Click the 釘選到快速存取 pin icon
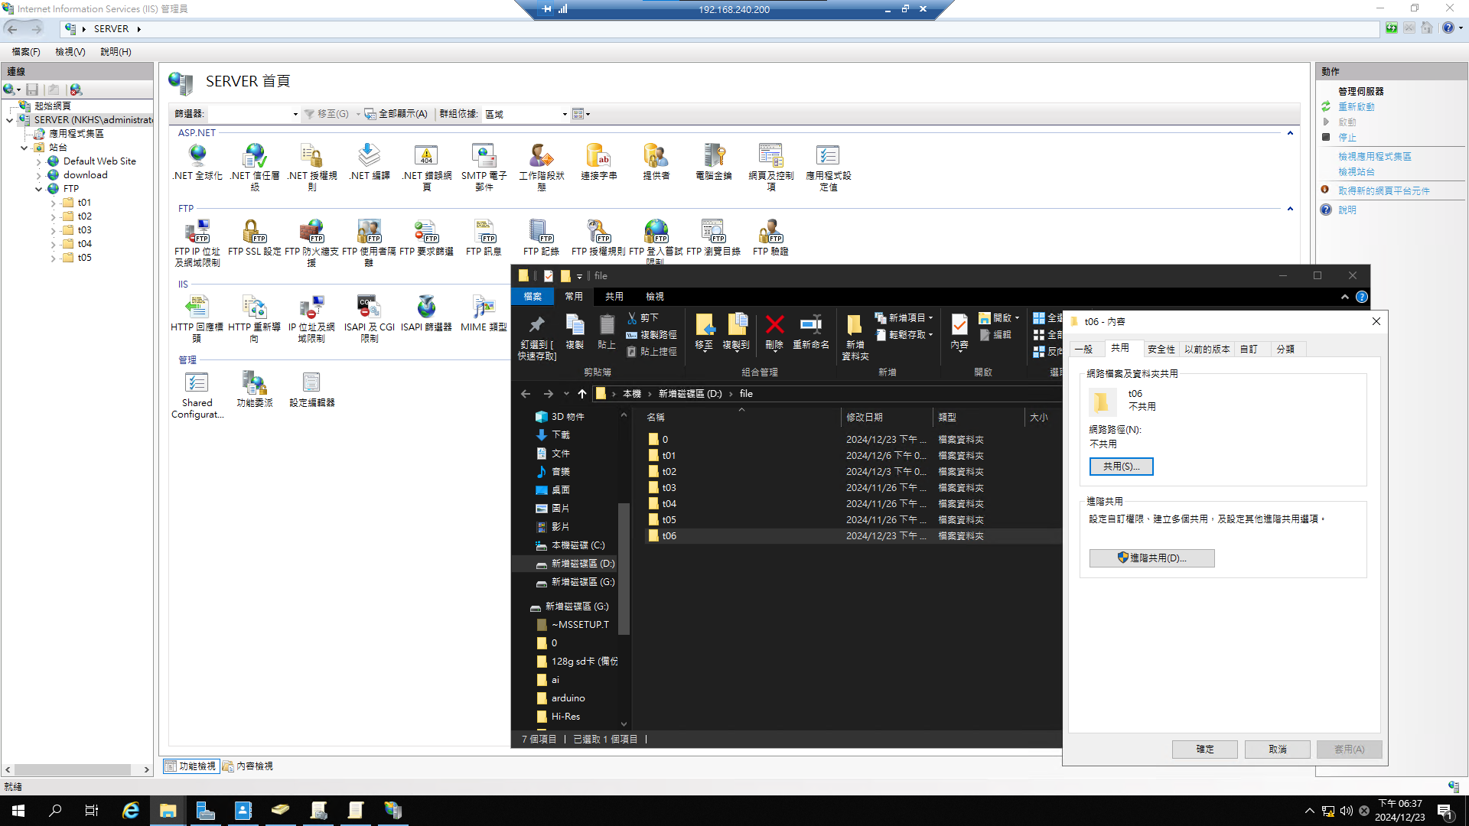The image size is (1469, 826). click(536, 337)
